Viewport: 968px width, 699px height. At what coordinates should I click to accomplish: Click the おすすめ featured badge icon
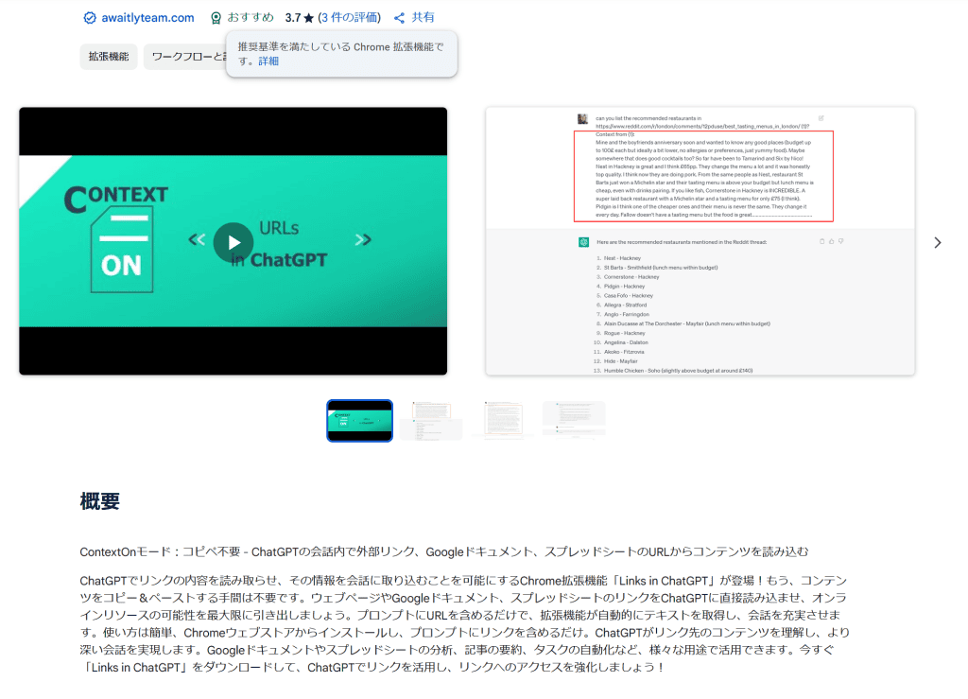(x=215, y=17)
